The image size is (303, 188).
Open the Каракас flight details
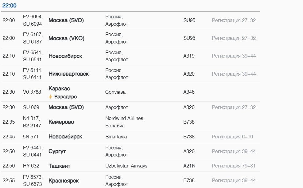(x=59, y=88)
